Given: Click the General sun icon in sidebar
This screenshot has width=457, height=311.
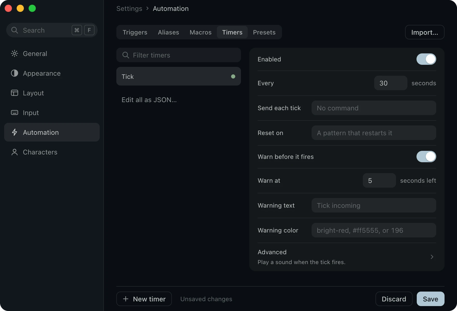Looking at the screenshot, I should click(x=15, y=54).
